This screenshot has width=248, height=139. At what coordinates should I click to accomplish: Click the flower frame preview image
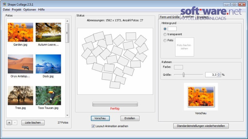tap(201, 96)
